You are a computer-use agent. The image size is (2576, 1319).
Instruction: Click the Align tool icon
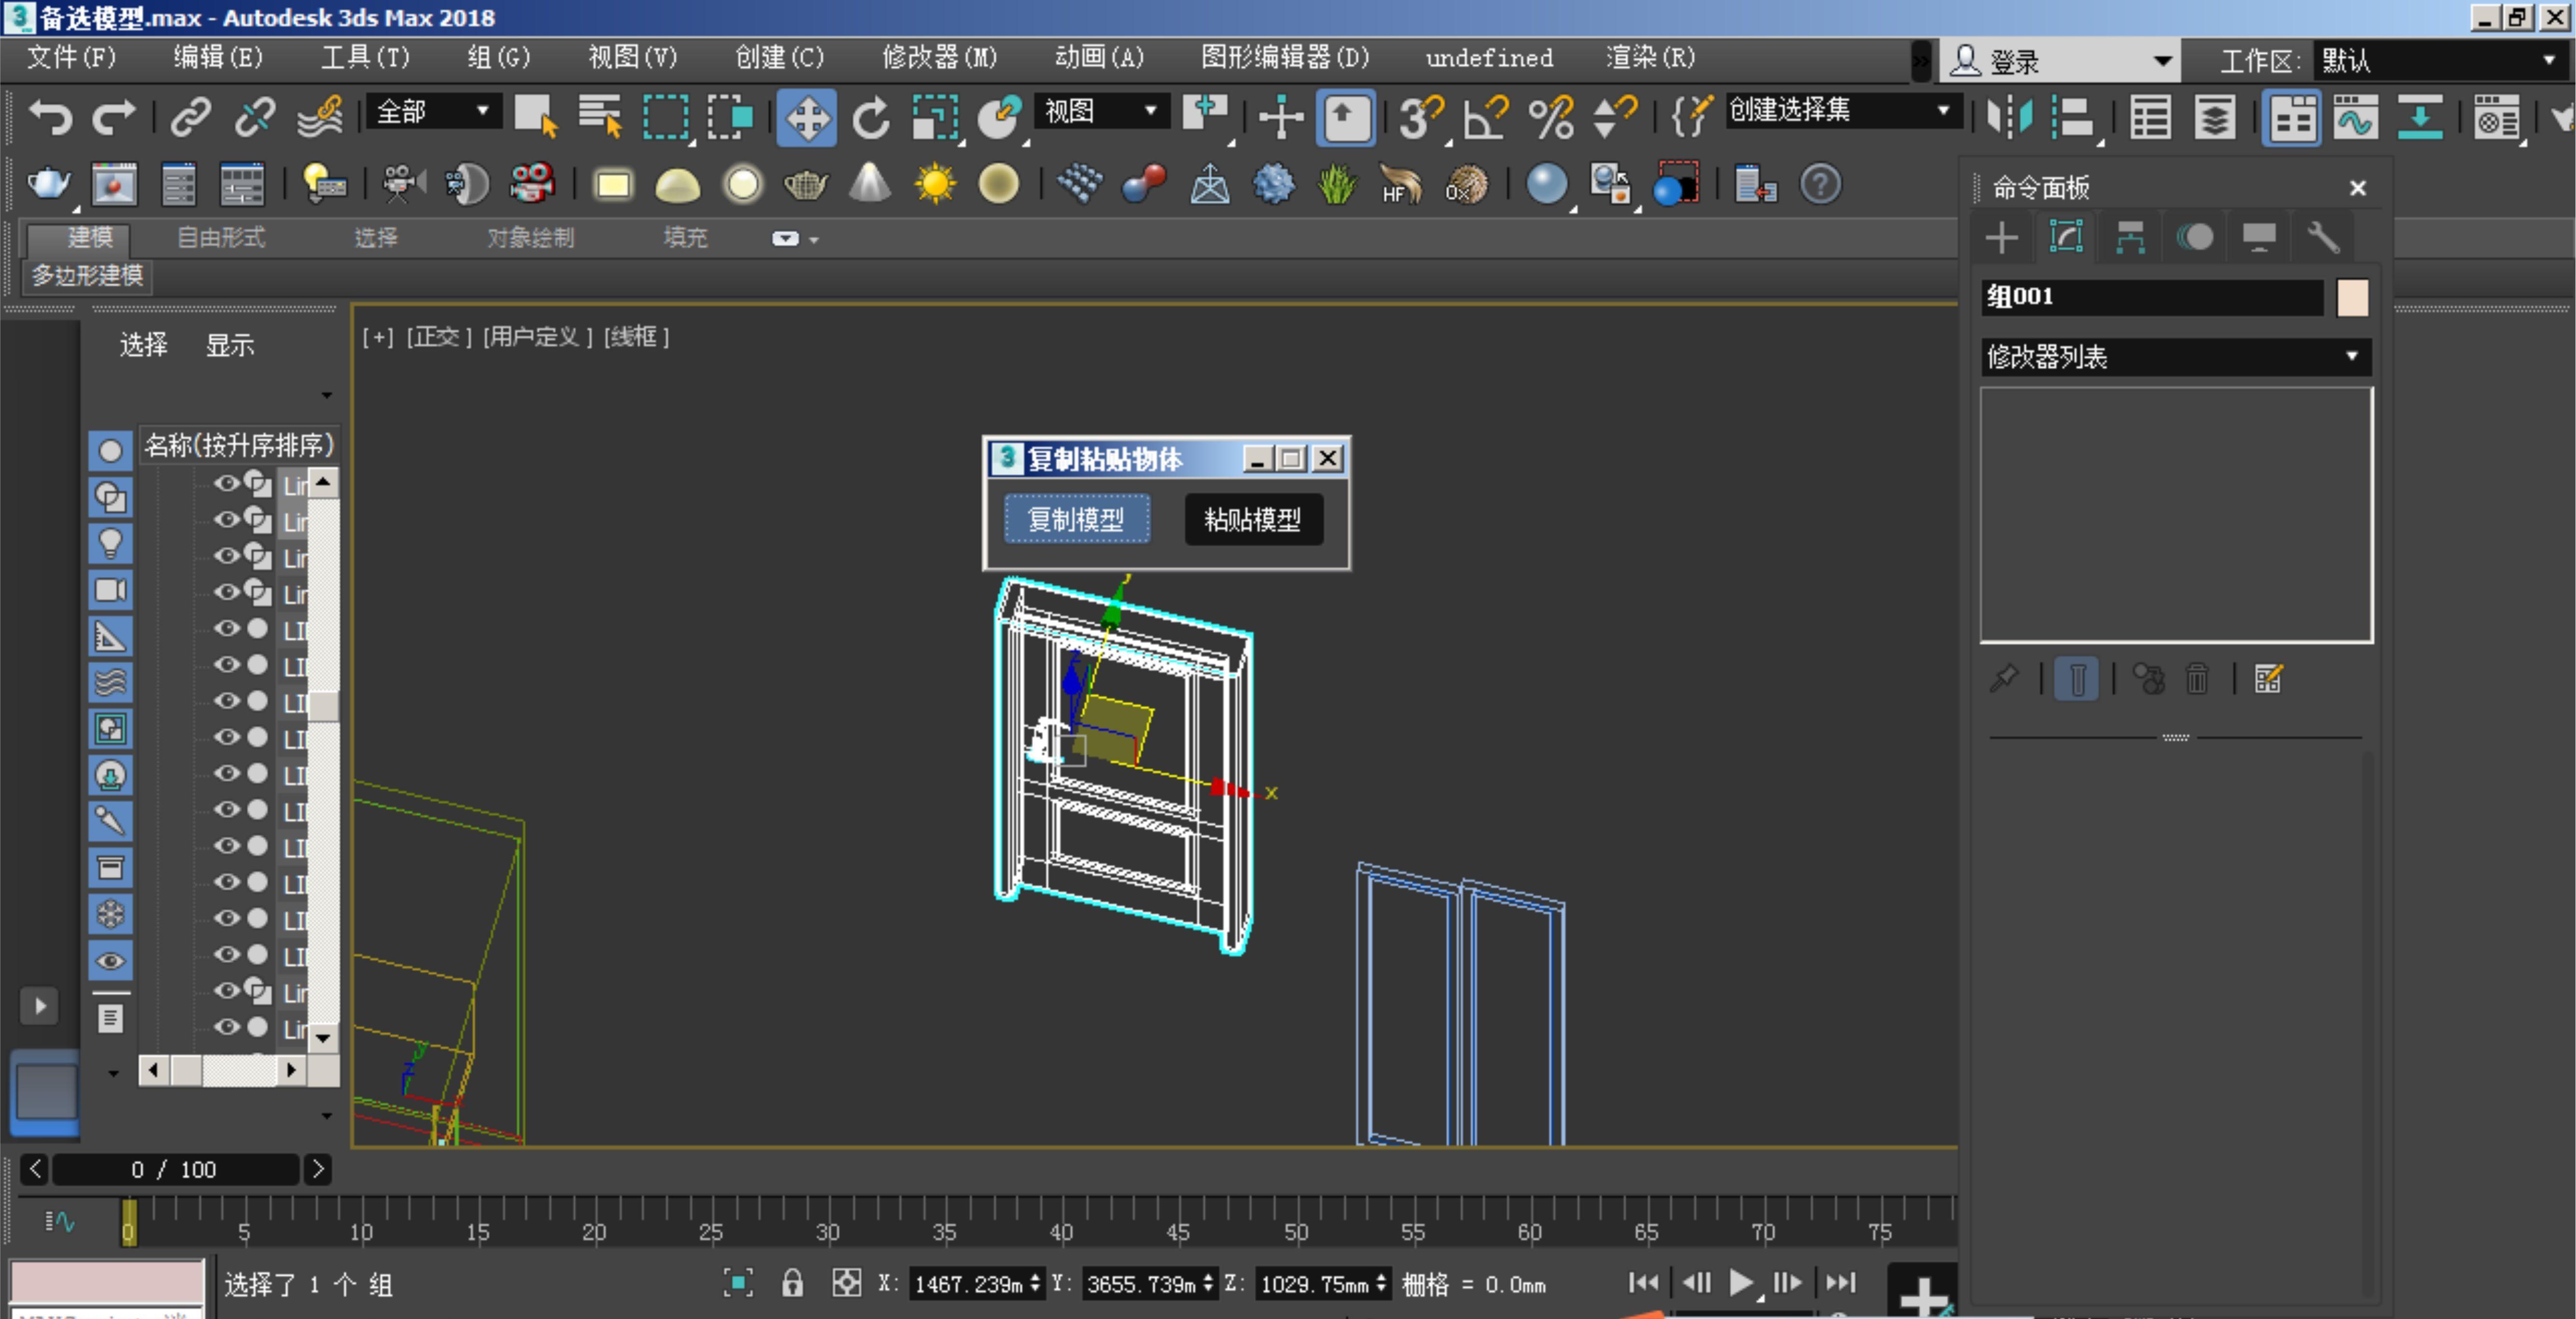coord(2074,118)
